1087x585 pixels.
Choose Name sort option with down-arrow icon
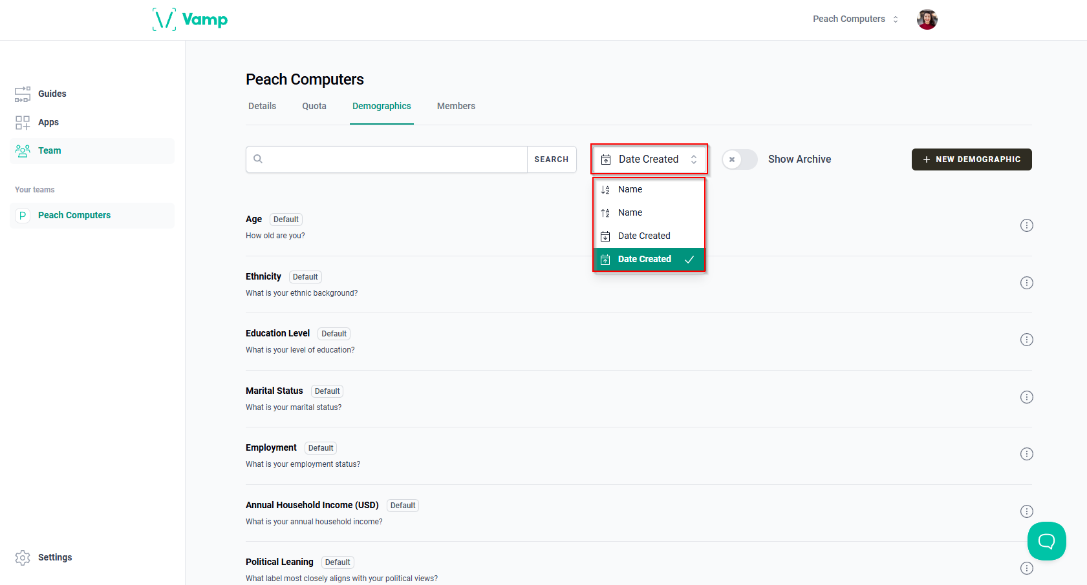649,189
